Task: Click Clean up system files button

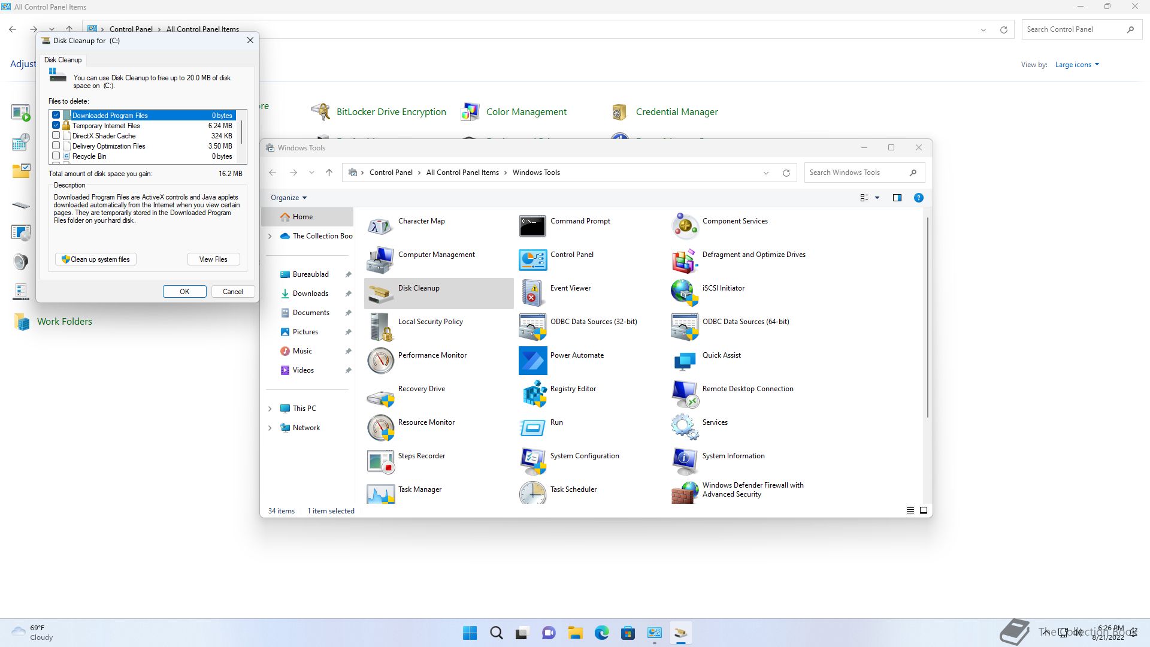Action: click(96, 259)
